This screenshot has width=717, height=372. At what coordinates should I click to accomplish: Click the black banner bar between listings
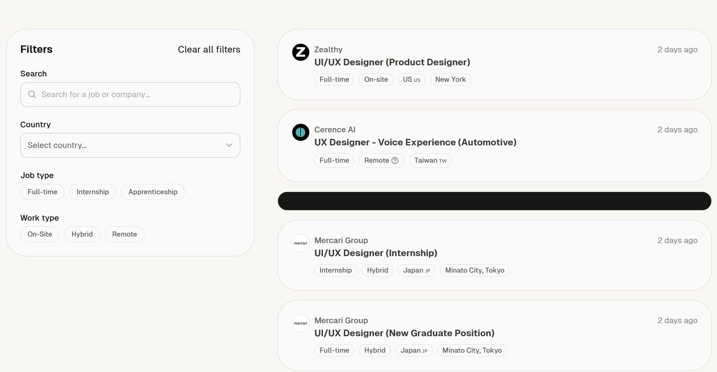[494, 201]
